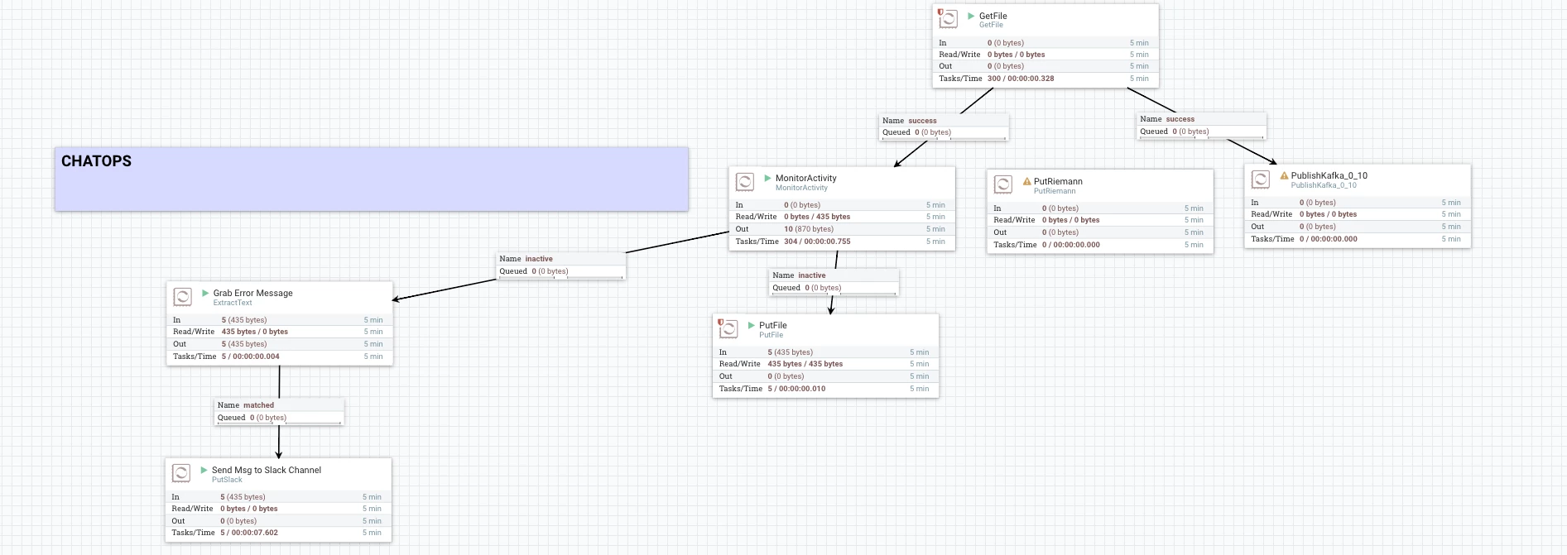Click the running status arrow beside Grab Error Message
Image resolution: width=1567 pixels, height=555 pixels.
(x=205, y=293)
